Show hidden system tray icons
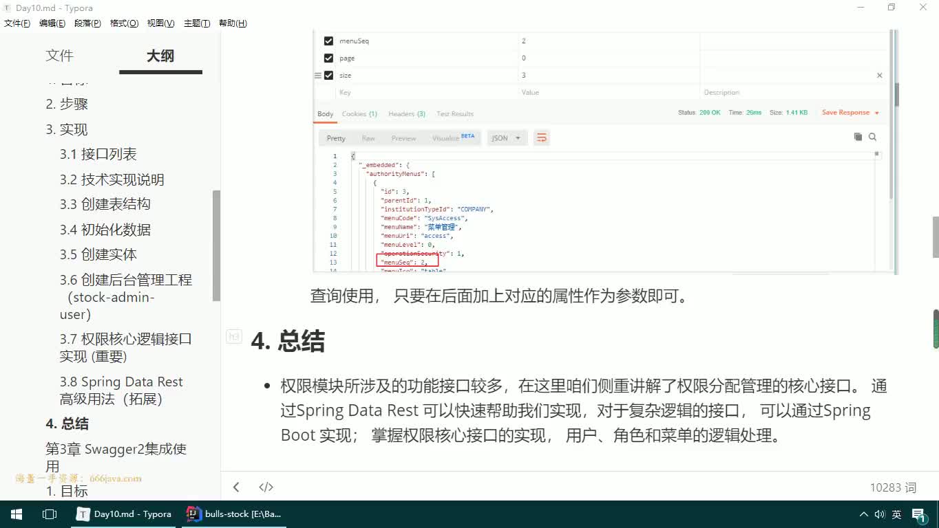 tap(864, 514)
